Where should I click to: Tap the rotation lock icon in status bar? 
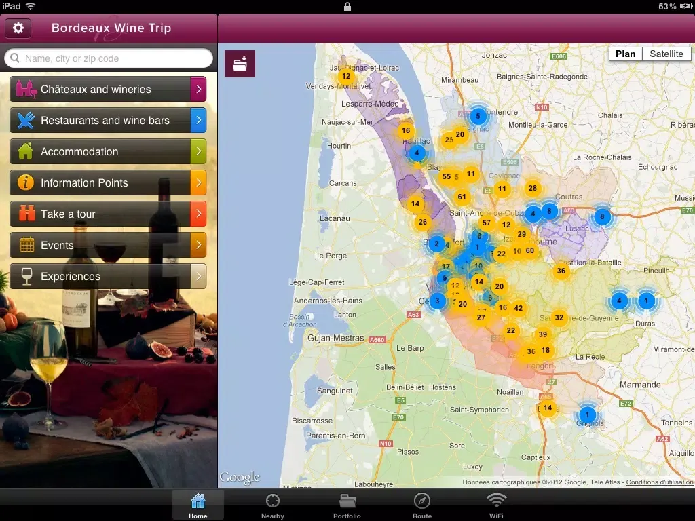(347, 6)
